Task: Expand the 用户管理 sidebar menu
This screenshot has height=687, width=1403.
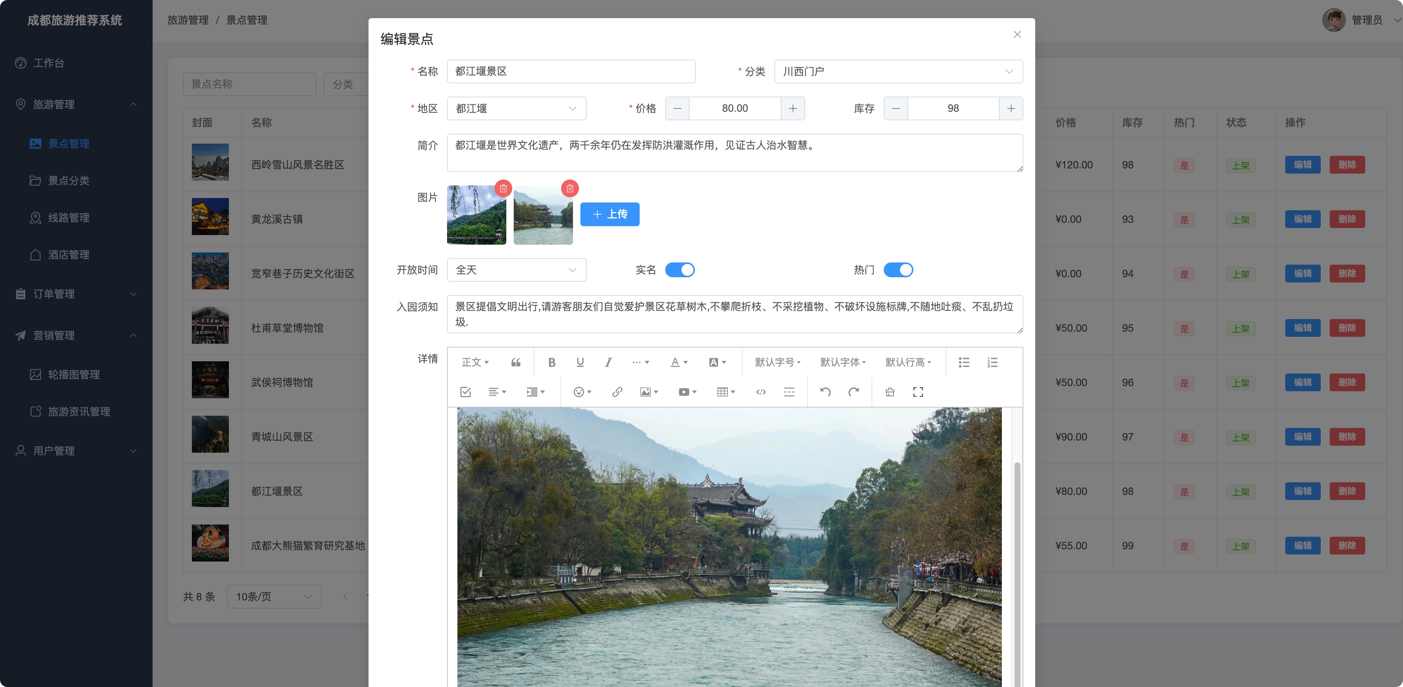Action: [x=76, y=451]
